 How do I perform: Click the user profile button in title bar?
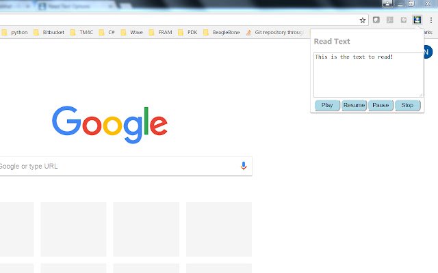point(387,4)
